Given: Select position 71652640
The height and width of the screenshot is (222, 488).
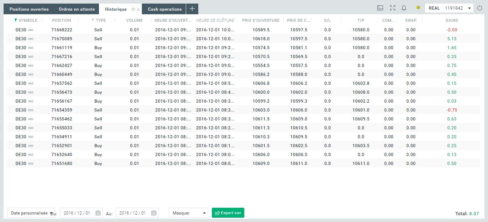Looking at the screenshot, I should (62, 155).
